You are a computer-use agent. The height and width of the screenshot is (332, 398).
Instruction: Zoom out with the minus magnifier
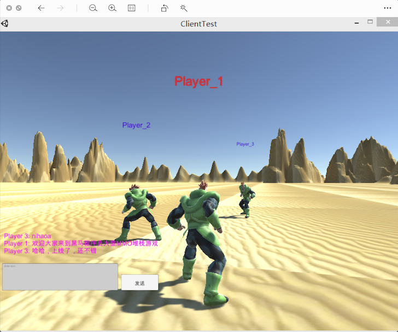(x=93, y=8)
